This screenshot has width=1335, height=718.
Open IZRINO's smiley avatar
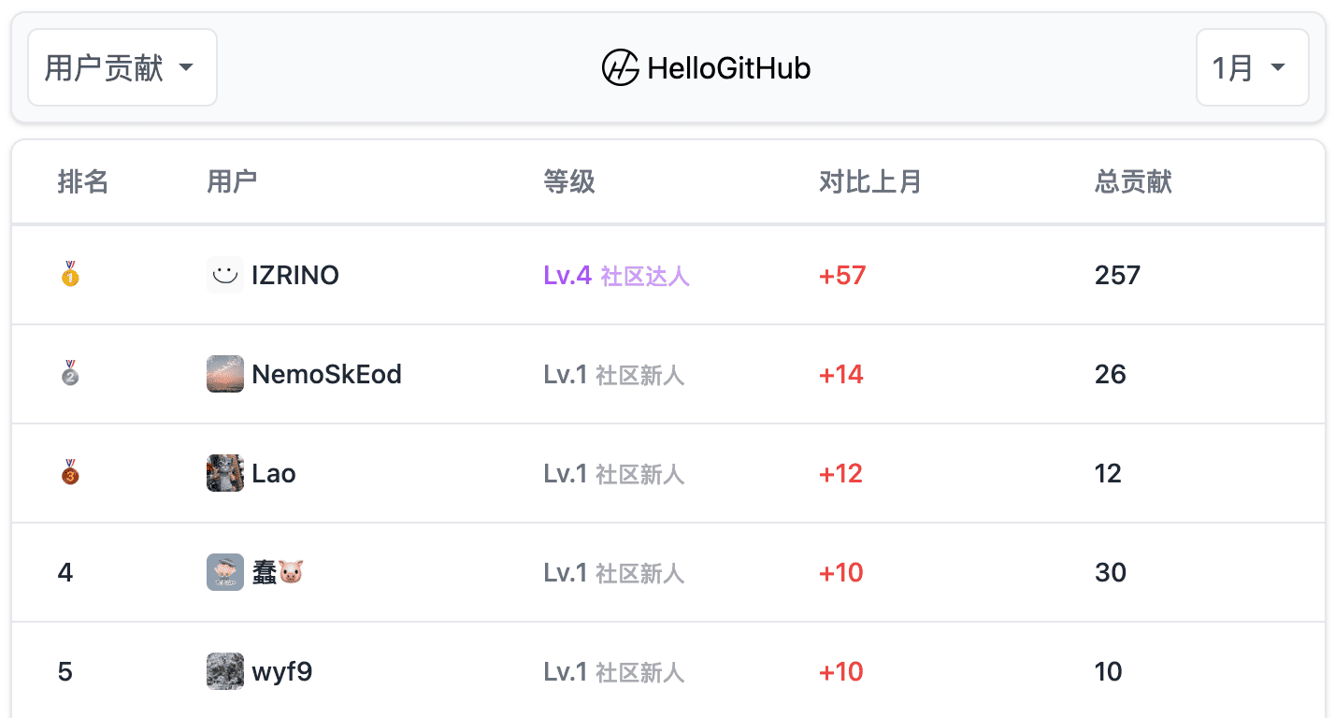tap(224, 275)
